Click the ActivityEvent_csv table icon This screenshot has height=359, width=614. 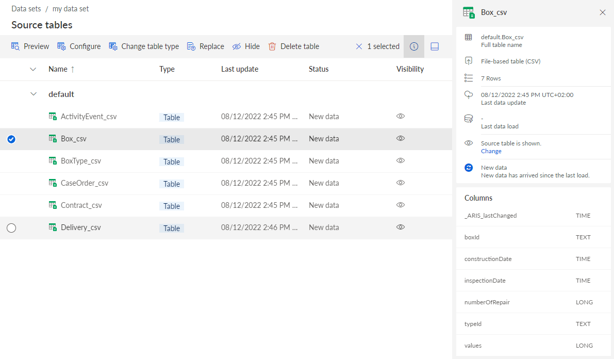[53, 117]
